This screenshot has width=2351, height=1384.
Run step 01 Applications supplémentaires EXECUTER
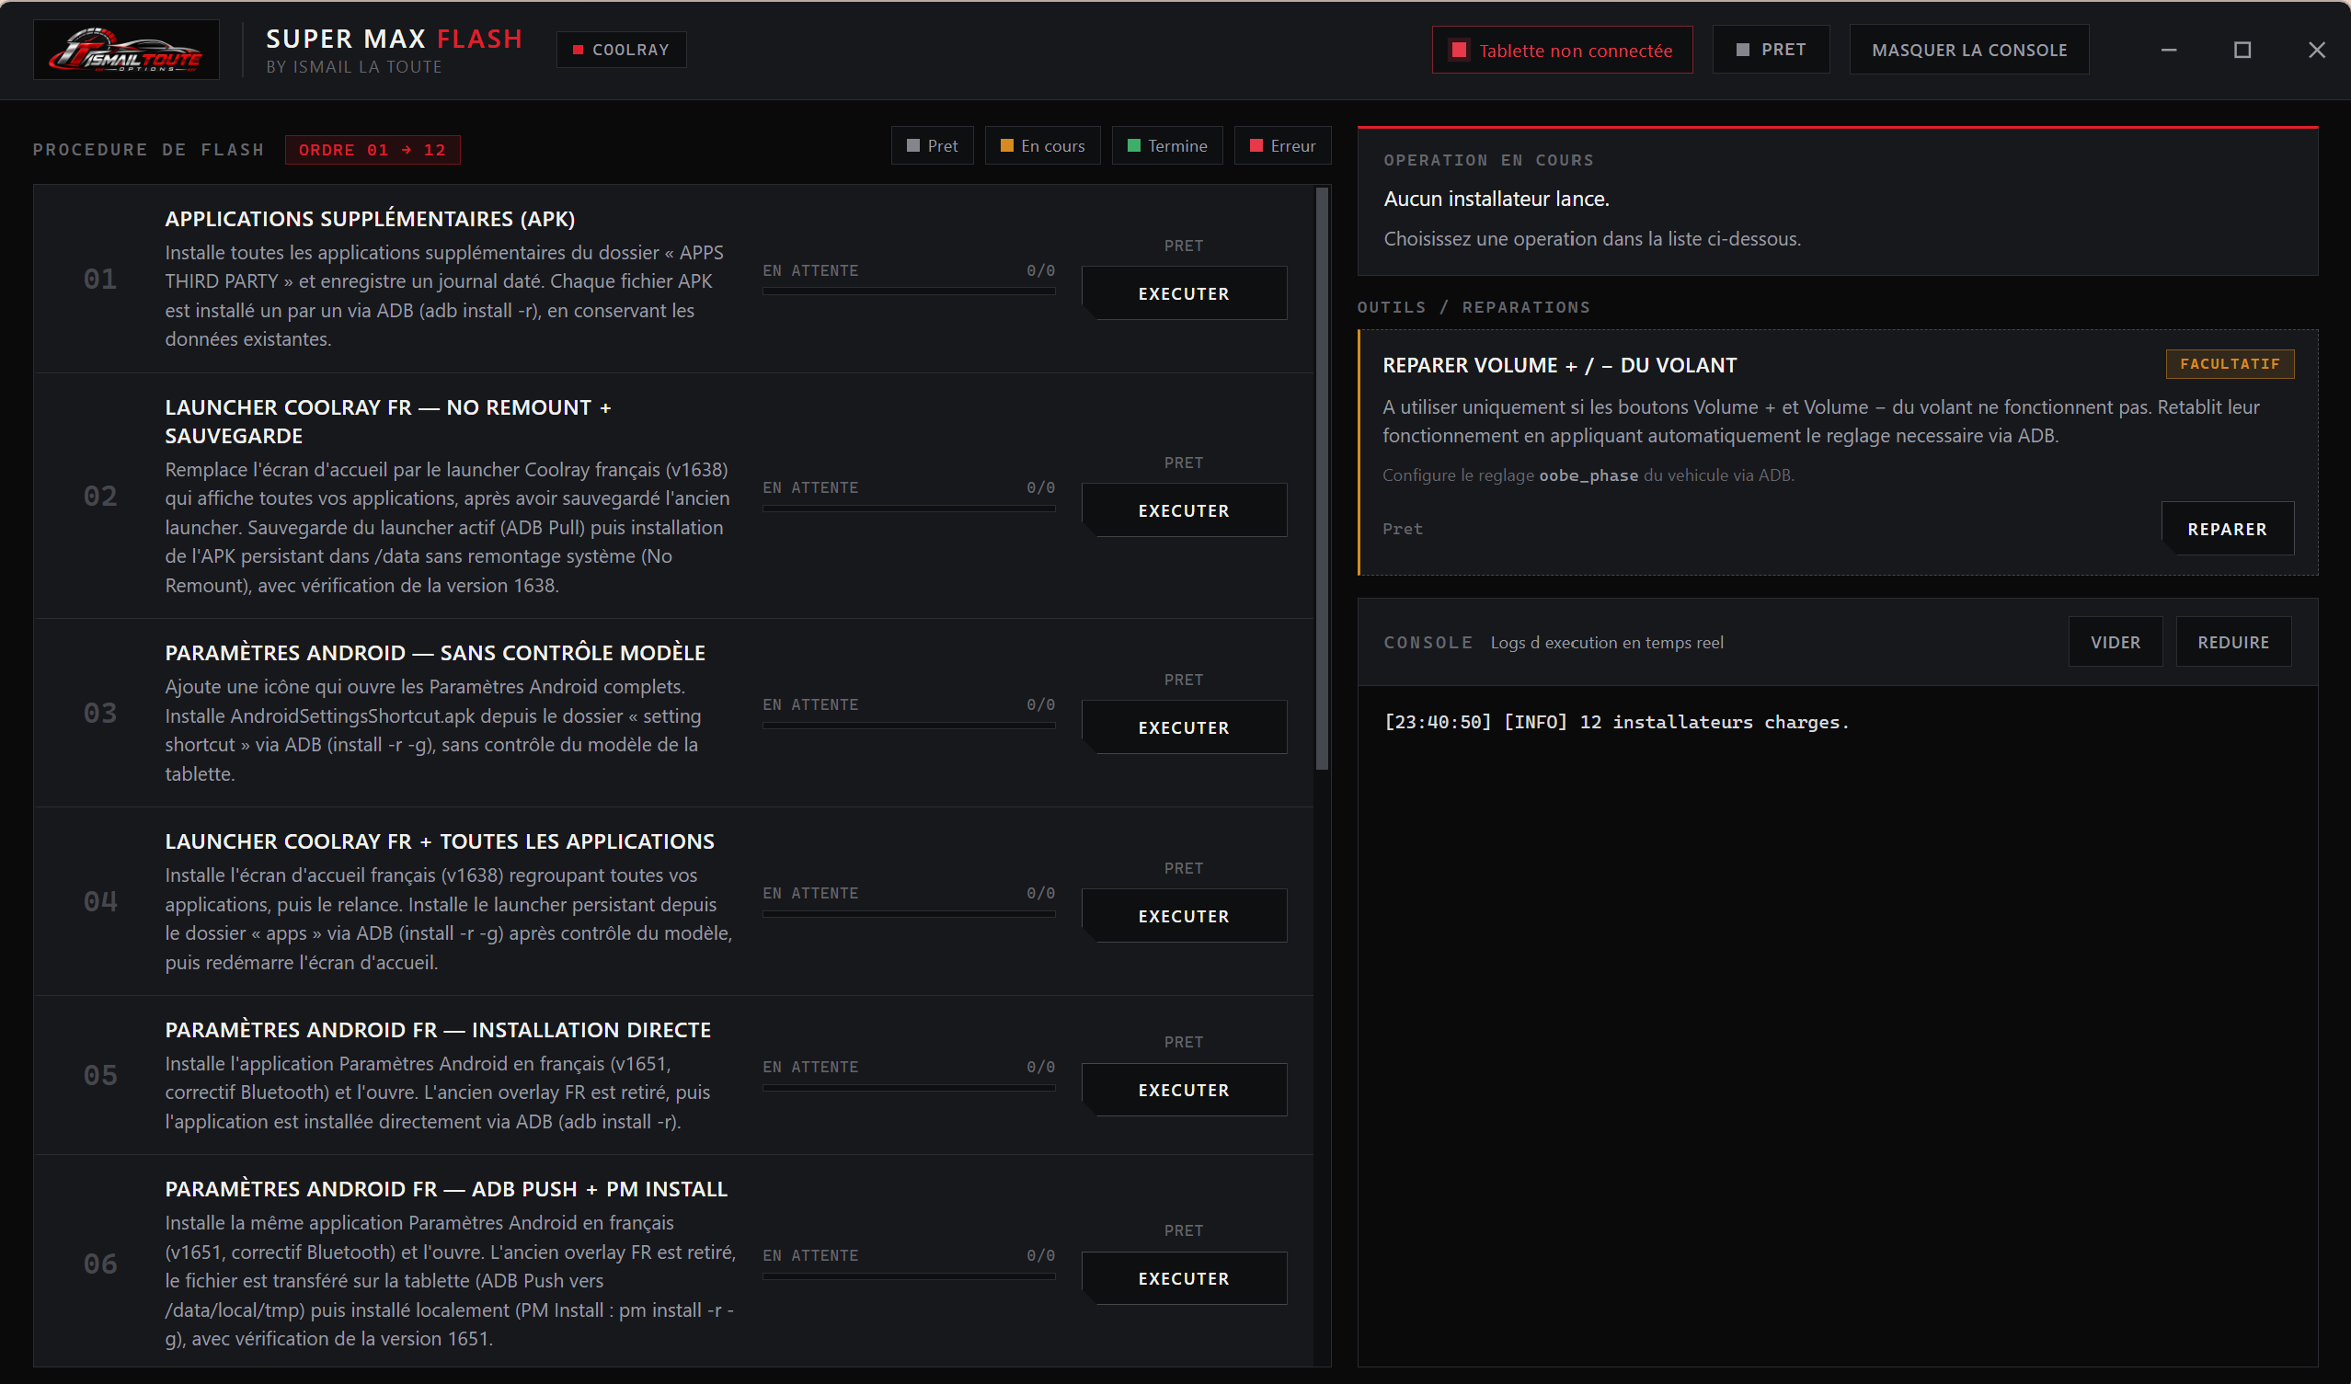pos(1184,293)
